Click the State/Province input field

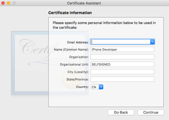point(122,79)
